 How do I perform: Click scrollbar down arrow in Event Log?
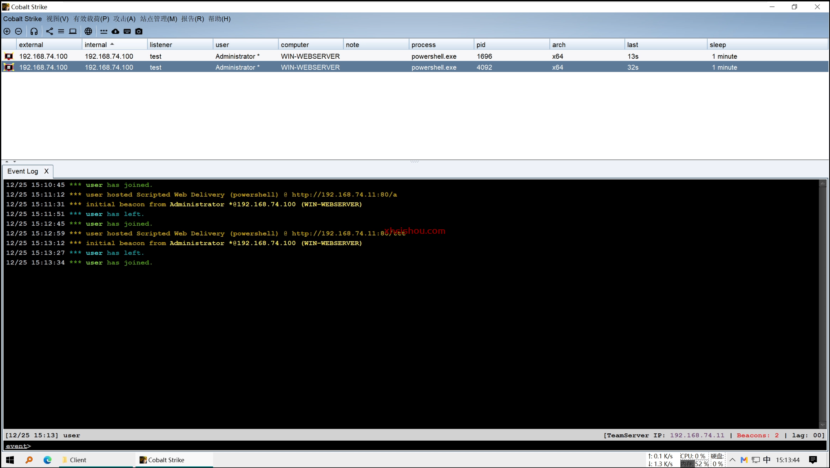coord(823,425)
